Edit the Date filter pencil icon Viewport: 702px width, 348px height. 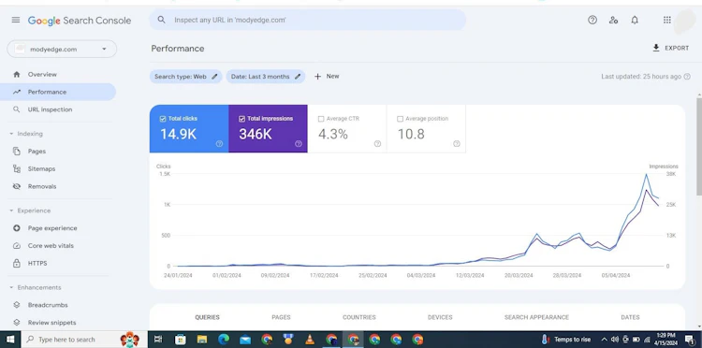click(x=298, y=77)
